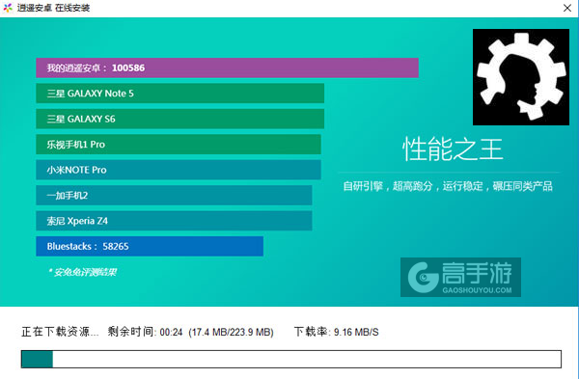Select the 一加手机2 benchmark bar

click(x=174, y=195)
